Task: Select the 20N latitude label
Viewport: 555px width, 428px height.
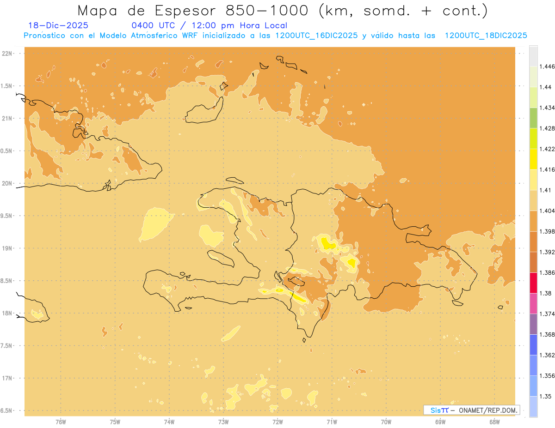Action: (7, 183)
